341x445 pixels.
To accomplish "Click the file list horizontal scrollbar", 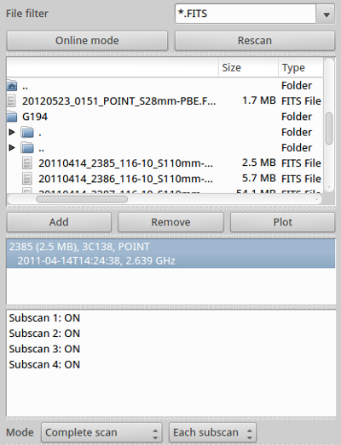I will point(165,199).
